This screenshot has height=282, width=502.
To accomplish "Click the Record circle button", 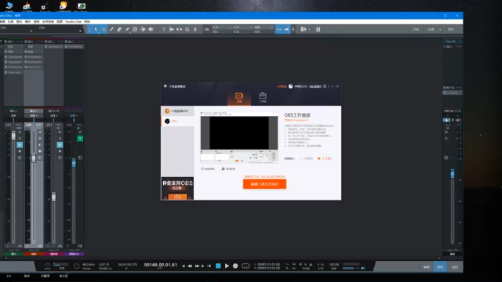I will (235, 266).
